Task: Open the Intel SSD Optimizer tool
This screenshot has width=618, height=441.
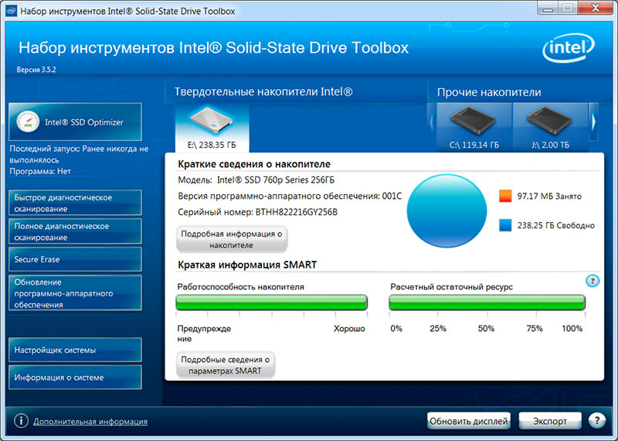Action: 75,122
